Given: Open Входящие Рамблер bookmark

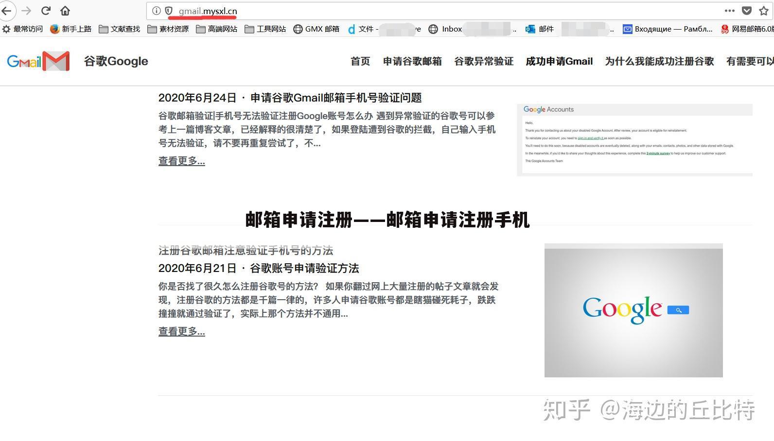Looking at the screenshot, I should (x=668, y=29).
